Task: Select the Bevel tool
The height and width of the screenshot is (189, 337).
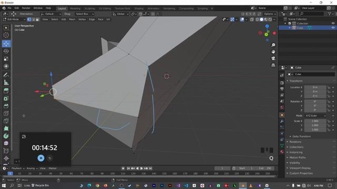Action: [6, 106]
